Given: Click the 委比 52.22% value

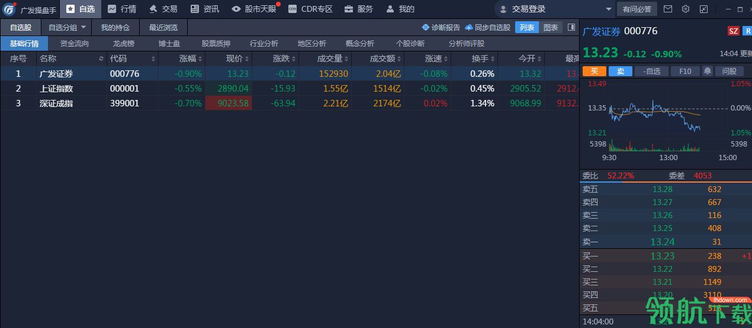Looking at the screenshot, I should [621, 176].
